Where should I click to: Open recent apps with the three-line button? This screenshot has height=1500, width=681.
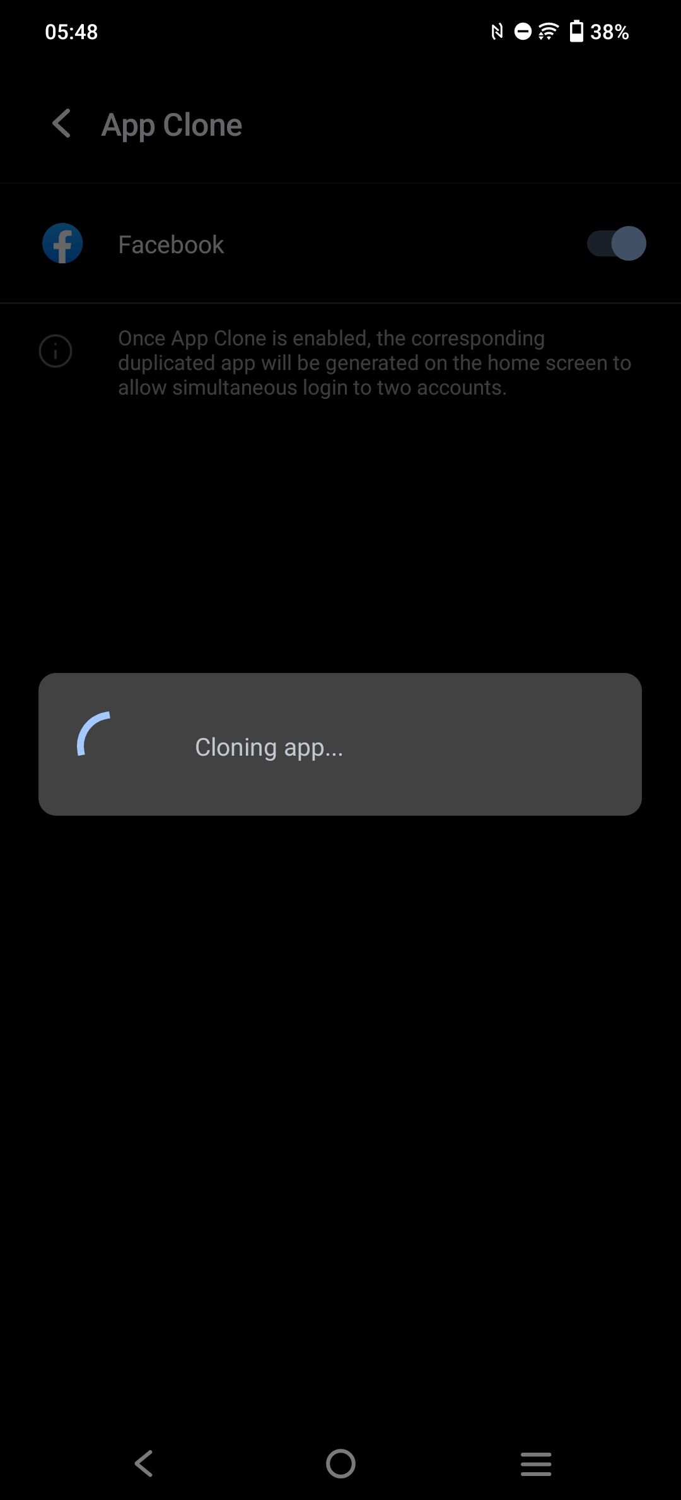(536, 1463)
